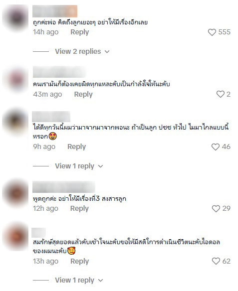
Task: Like the comment with 555 likes
Action: tap(212, 32)
